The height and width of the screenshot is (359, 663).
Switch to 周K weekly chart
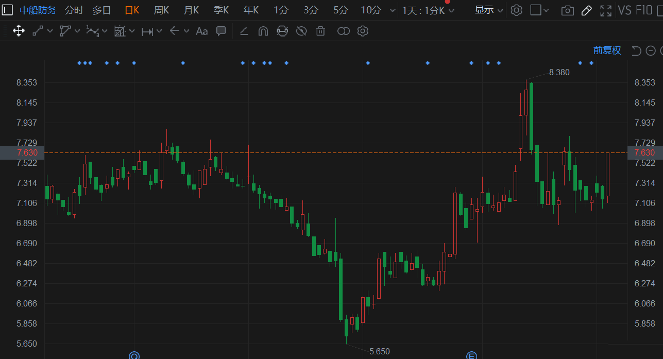[x=162, y=10]
